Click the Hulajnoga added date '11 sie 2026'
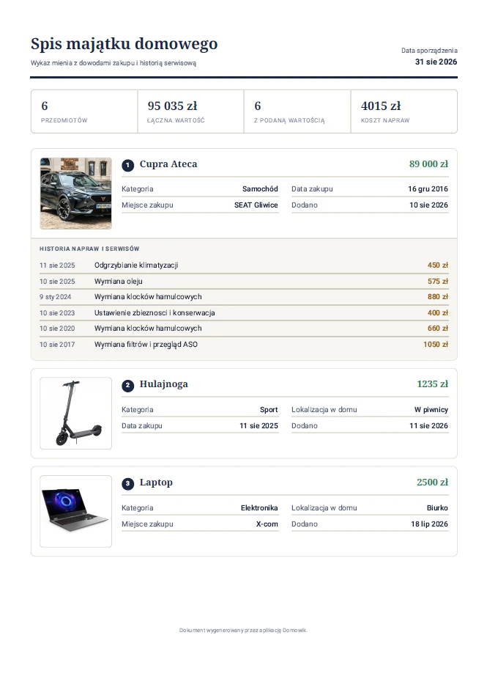The width and height of the screenshot is (487, 693). 428,425
